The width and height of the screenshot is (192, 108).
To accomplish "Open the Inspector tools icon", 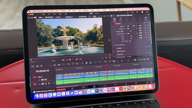I will [x=142, y=12].
